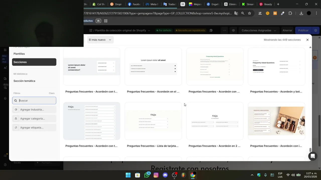Open Discord from the taskbar

point(165,175)
